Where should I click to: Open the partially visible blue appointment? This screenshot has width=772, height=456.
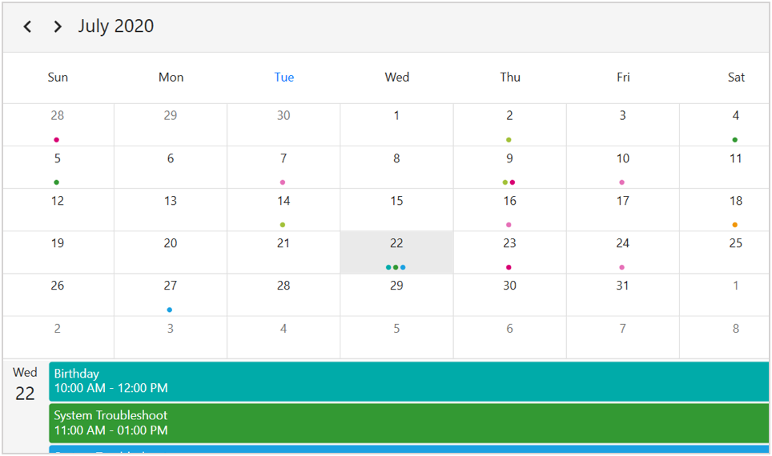pyautogui.click(x=408, y=449)
